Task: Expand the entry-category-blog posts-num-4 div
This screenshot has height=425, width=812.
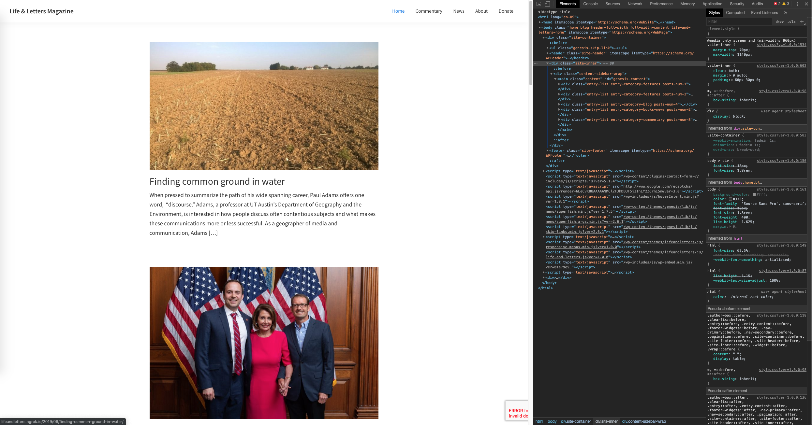Action: [x=559, y=104]
